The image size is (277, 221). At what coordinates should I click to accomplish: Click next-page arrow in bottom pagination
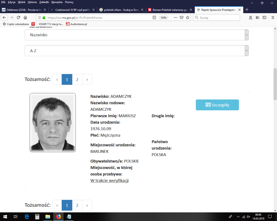87,205
